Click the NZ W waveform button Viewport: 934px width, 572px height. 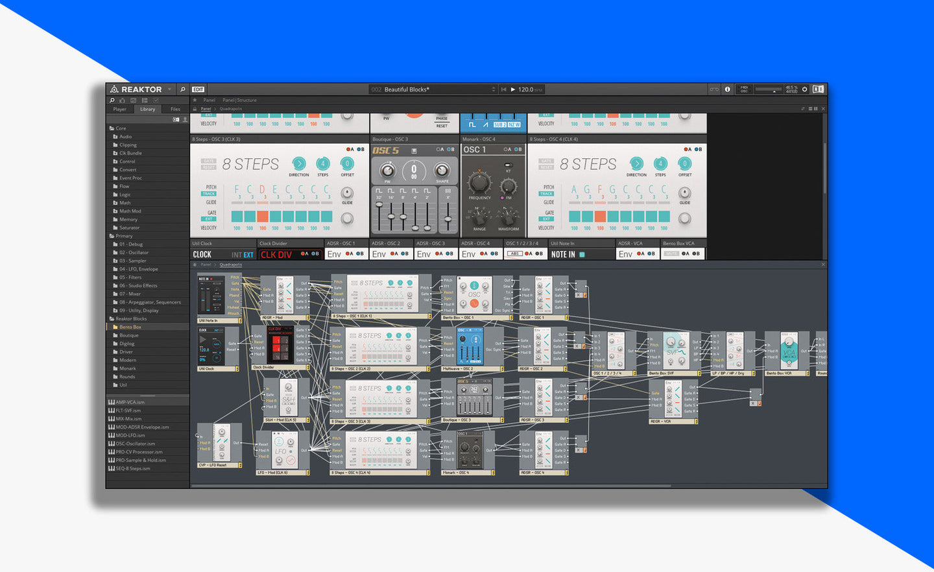[514, 125]
